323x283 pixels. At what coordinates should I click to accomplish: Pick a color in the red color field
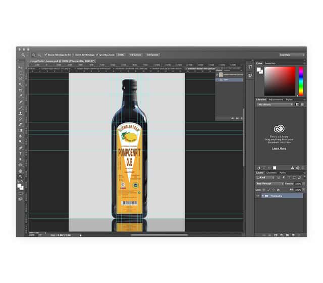pos(280,81)
